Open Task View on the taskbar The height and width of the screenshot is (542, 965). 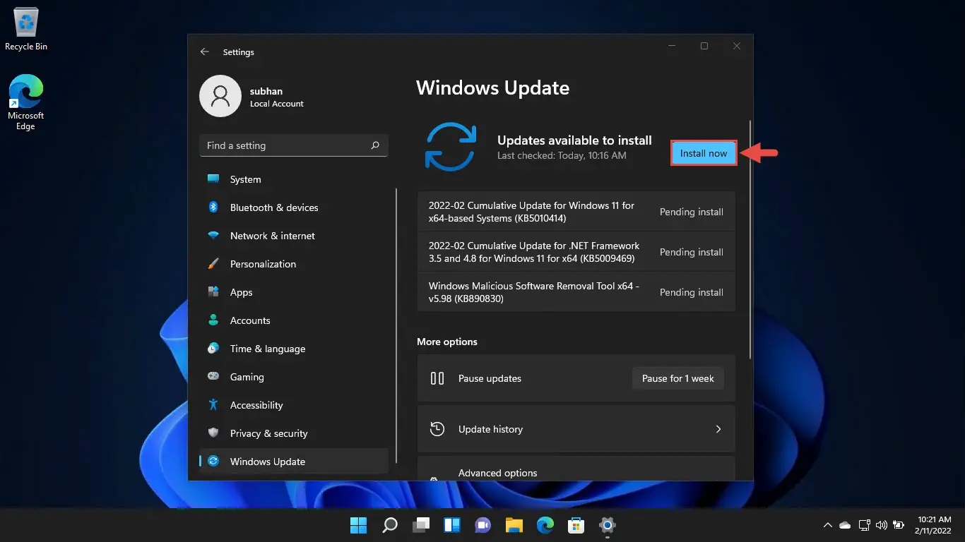click(x=421, y=525)
